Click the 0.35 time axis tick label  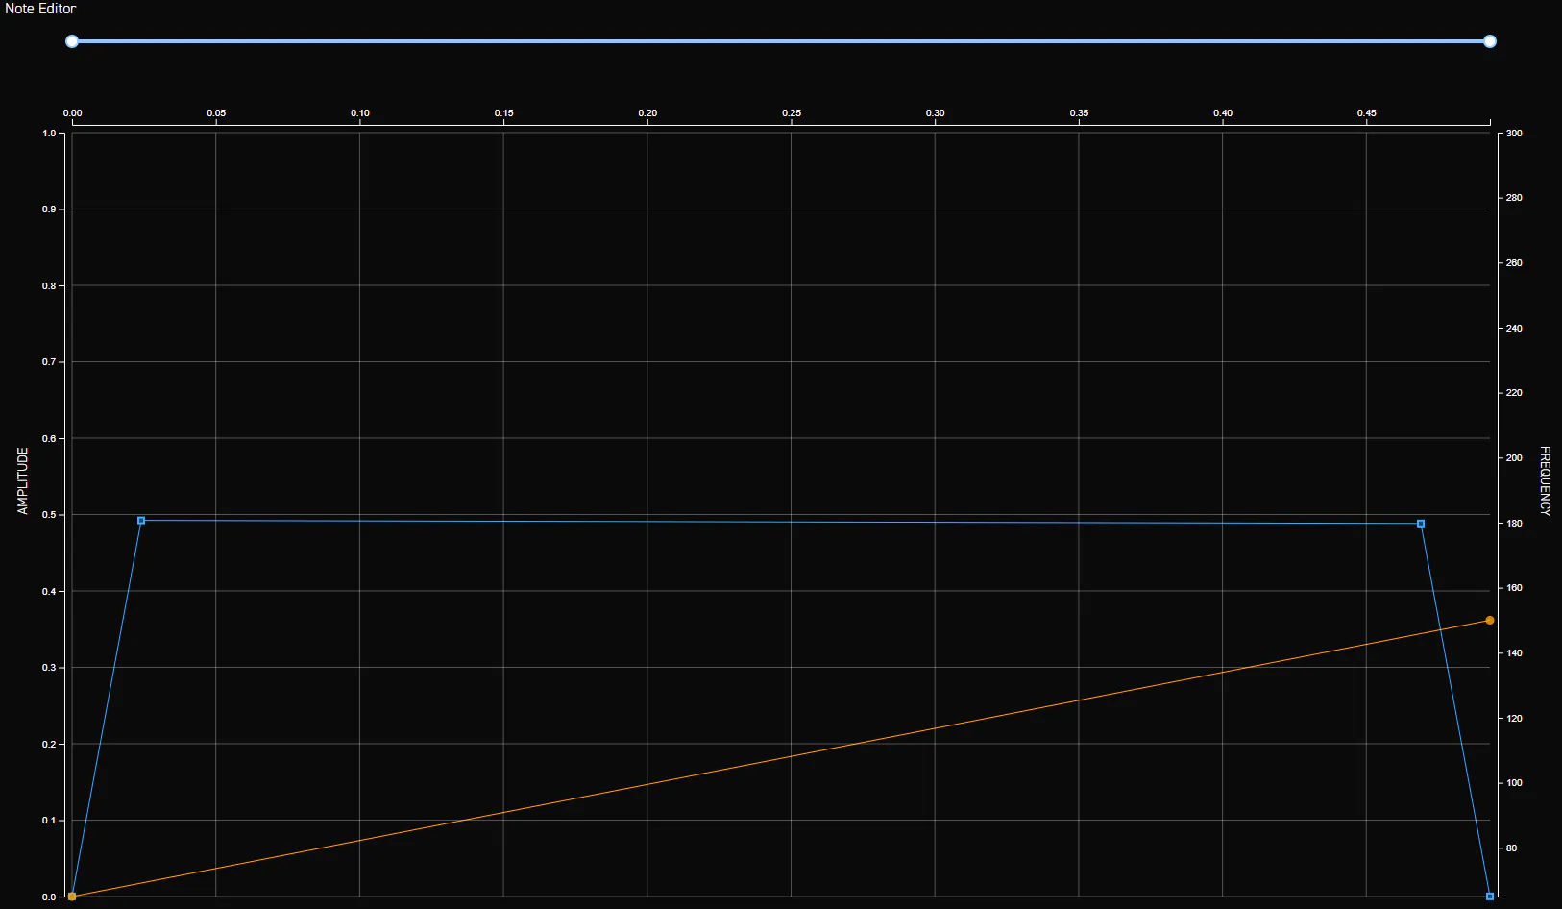[1080, 113]
